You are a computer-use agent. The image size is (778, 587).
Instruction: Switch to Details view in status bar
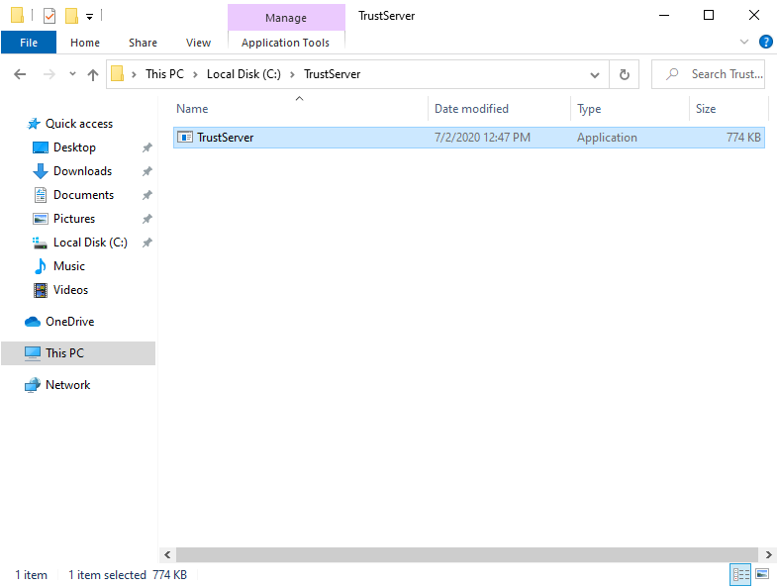[740, 574]
